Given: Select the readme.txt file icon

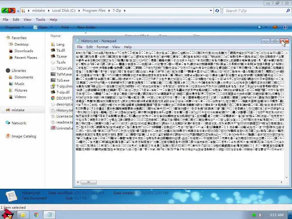Looking at the screenshot, I should (x=53, y=122).
